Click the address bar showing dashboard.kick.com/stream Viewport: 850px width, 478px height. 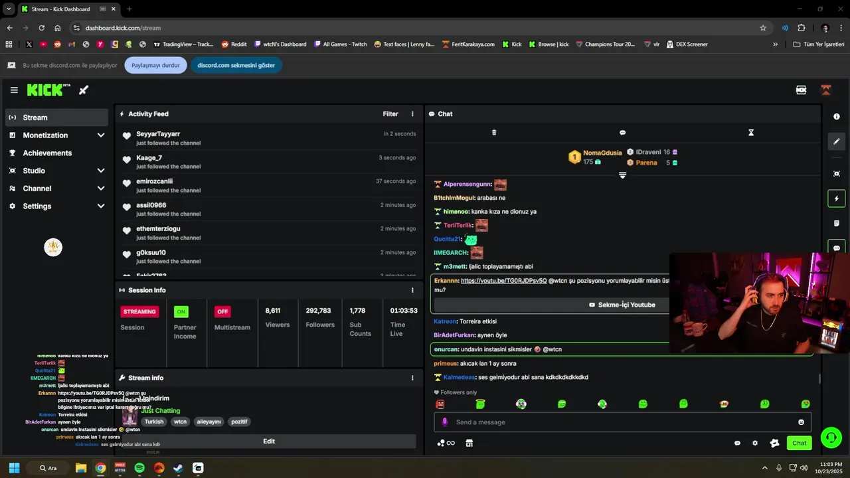pyautogui.click(x=418, y=28)
